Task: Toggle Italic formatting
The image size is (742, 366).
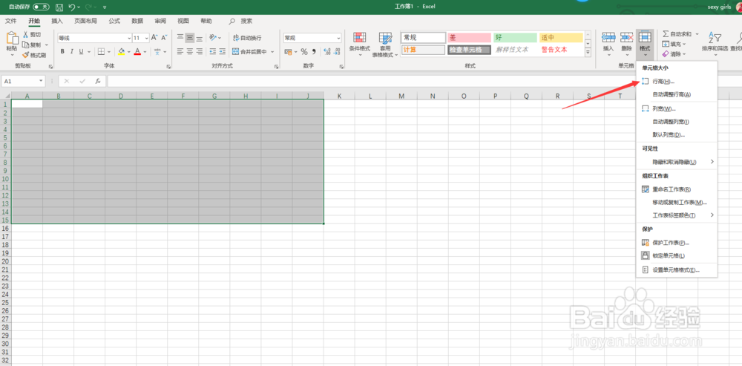Action: pos(71,52)
